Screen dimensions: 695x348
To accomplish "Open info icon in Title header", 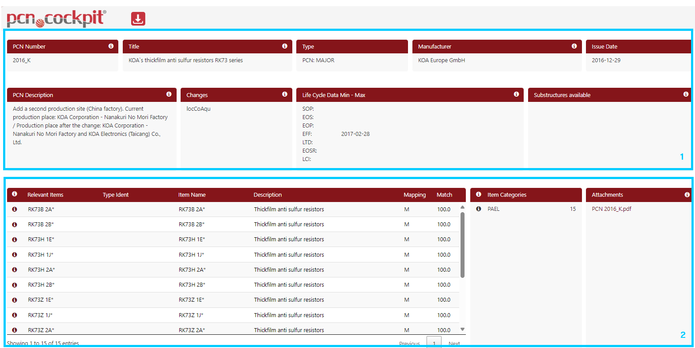I will (285, 46).
